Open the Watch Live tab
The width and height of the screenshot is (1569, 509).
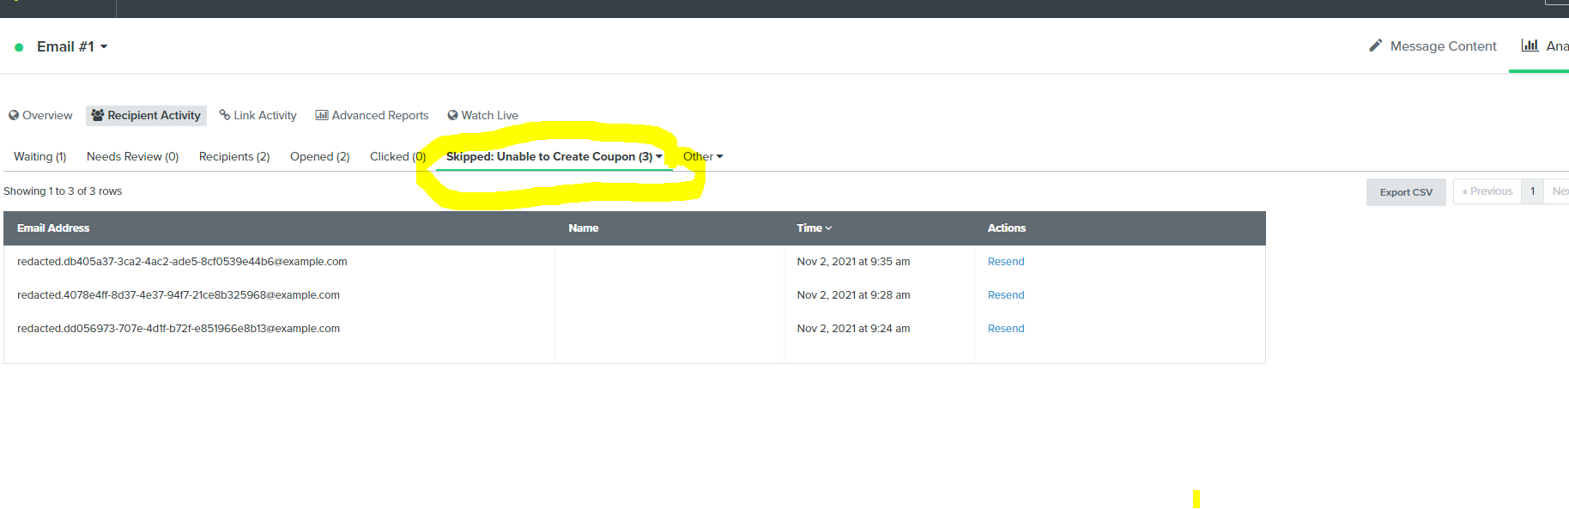pos(482,115)
